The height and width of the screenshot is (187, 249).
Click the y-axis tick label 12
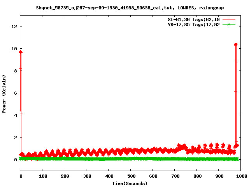[x=14, y=26]
